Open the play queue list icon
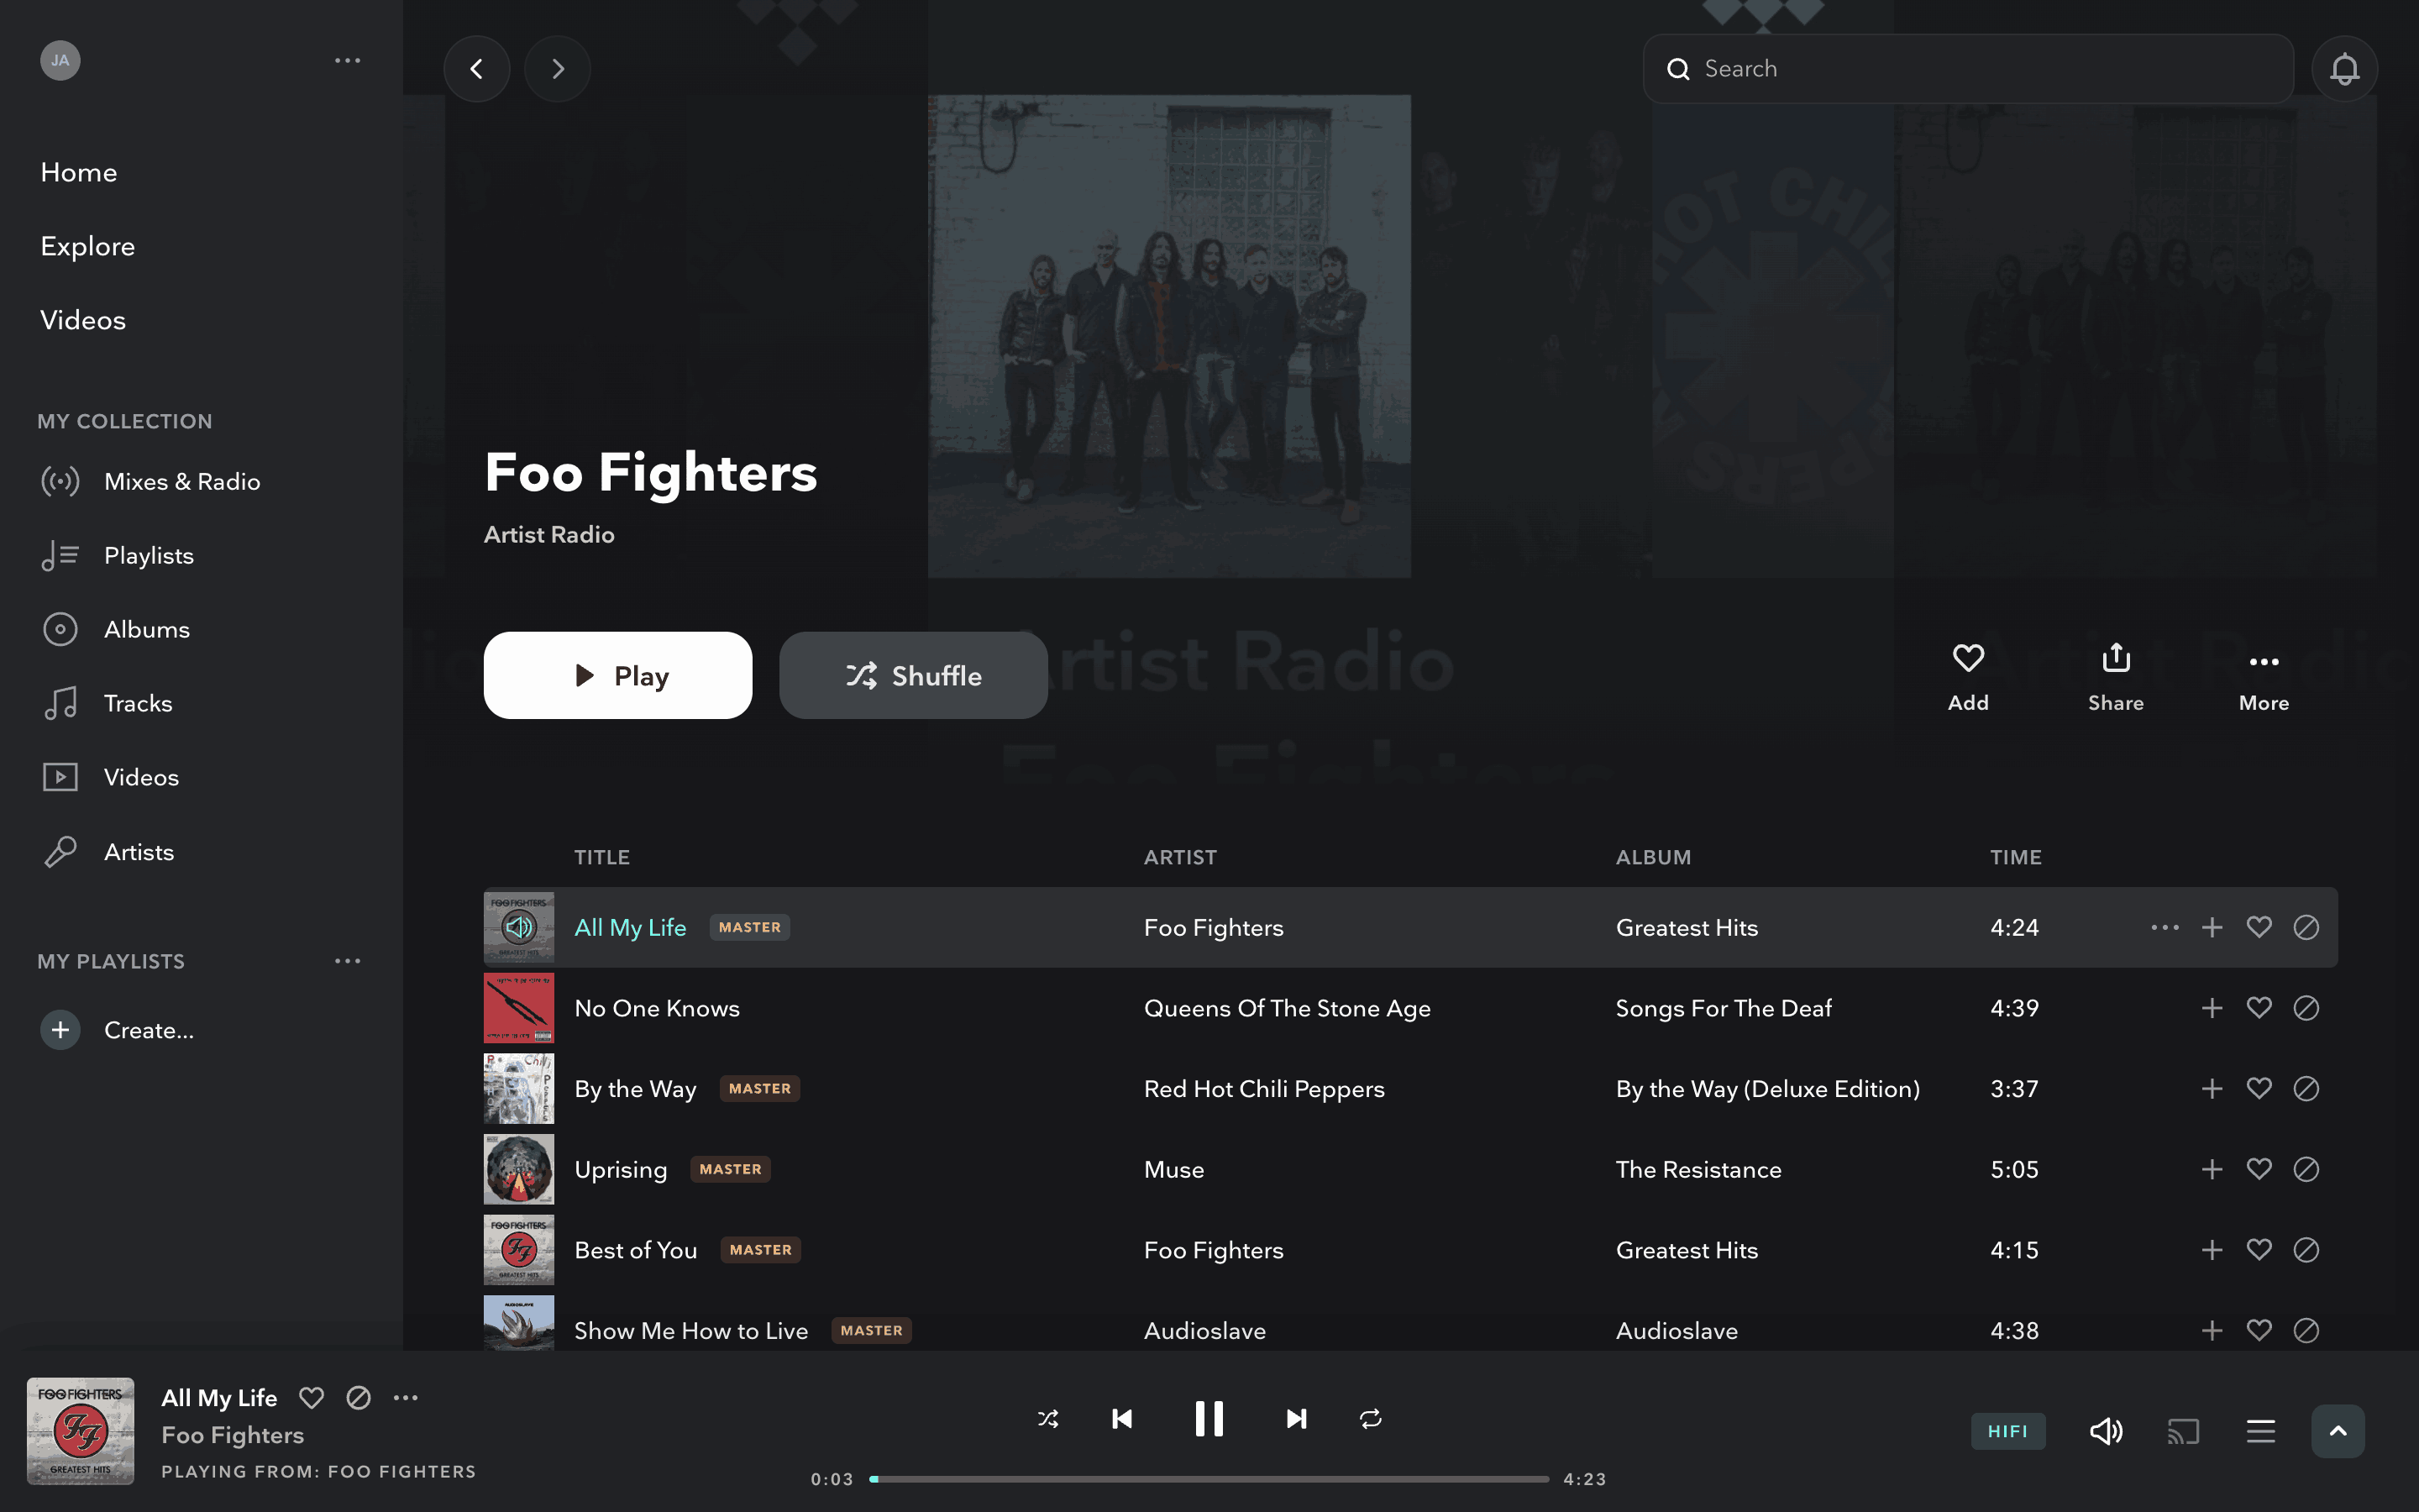The image size is (2419, 1512). tap(2260, 1431)
